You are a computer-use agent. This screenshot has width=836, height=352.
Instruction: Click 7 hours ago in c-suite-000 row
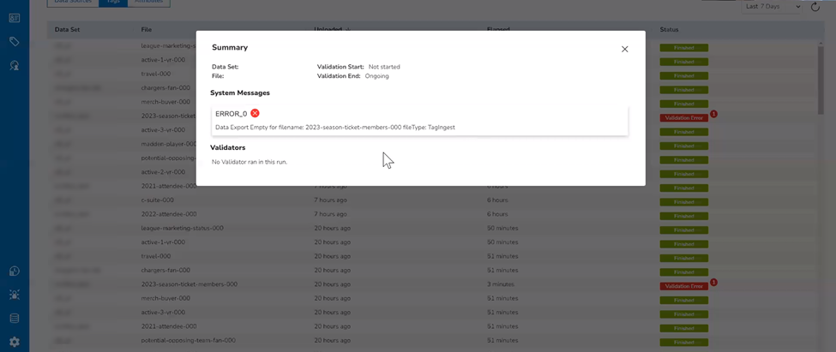(x=331, y=200)
